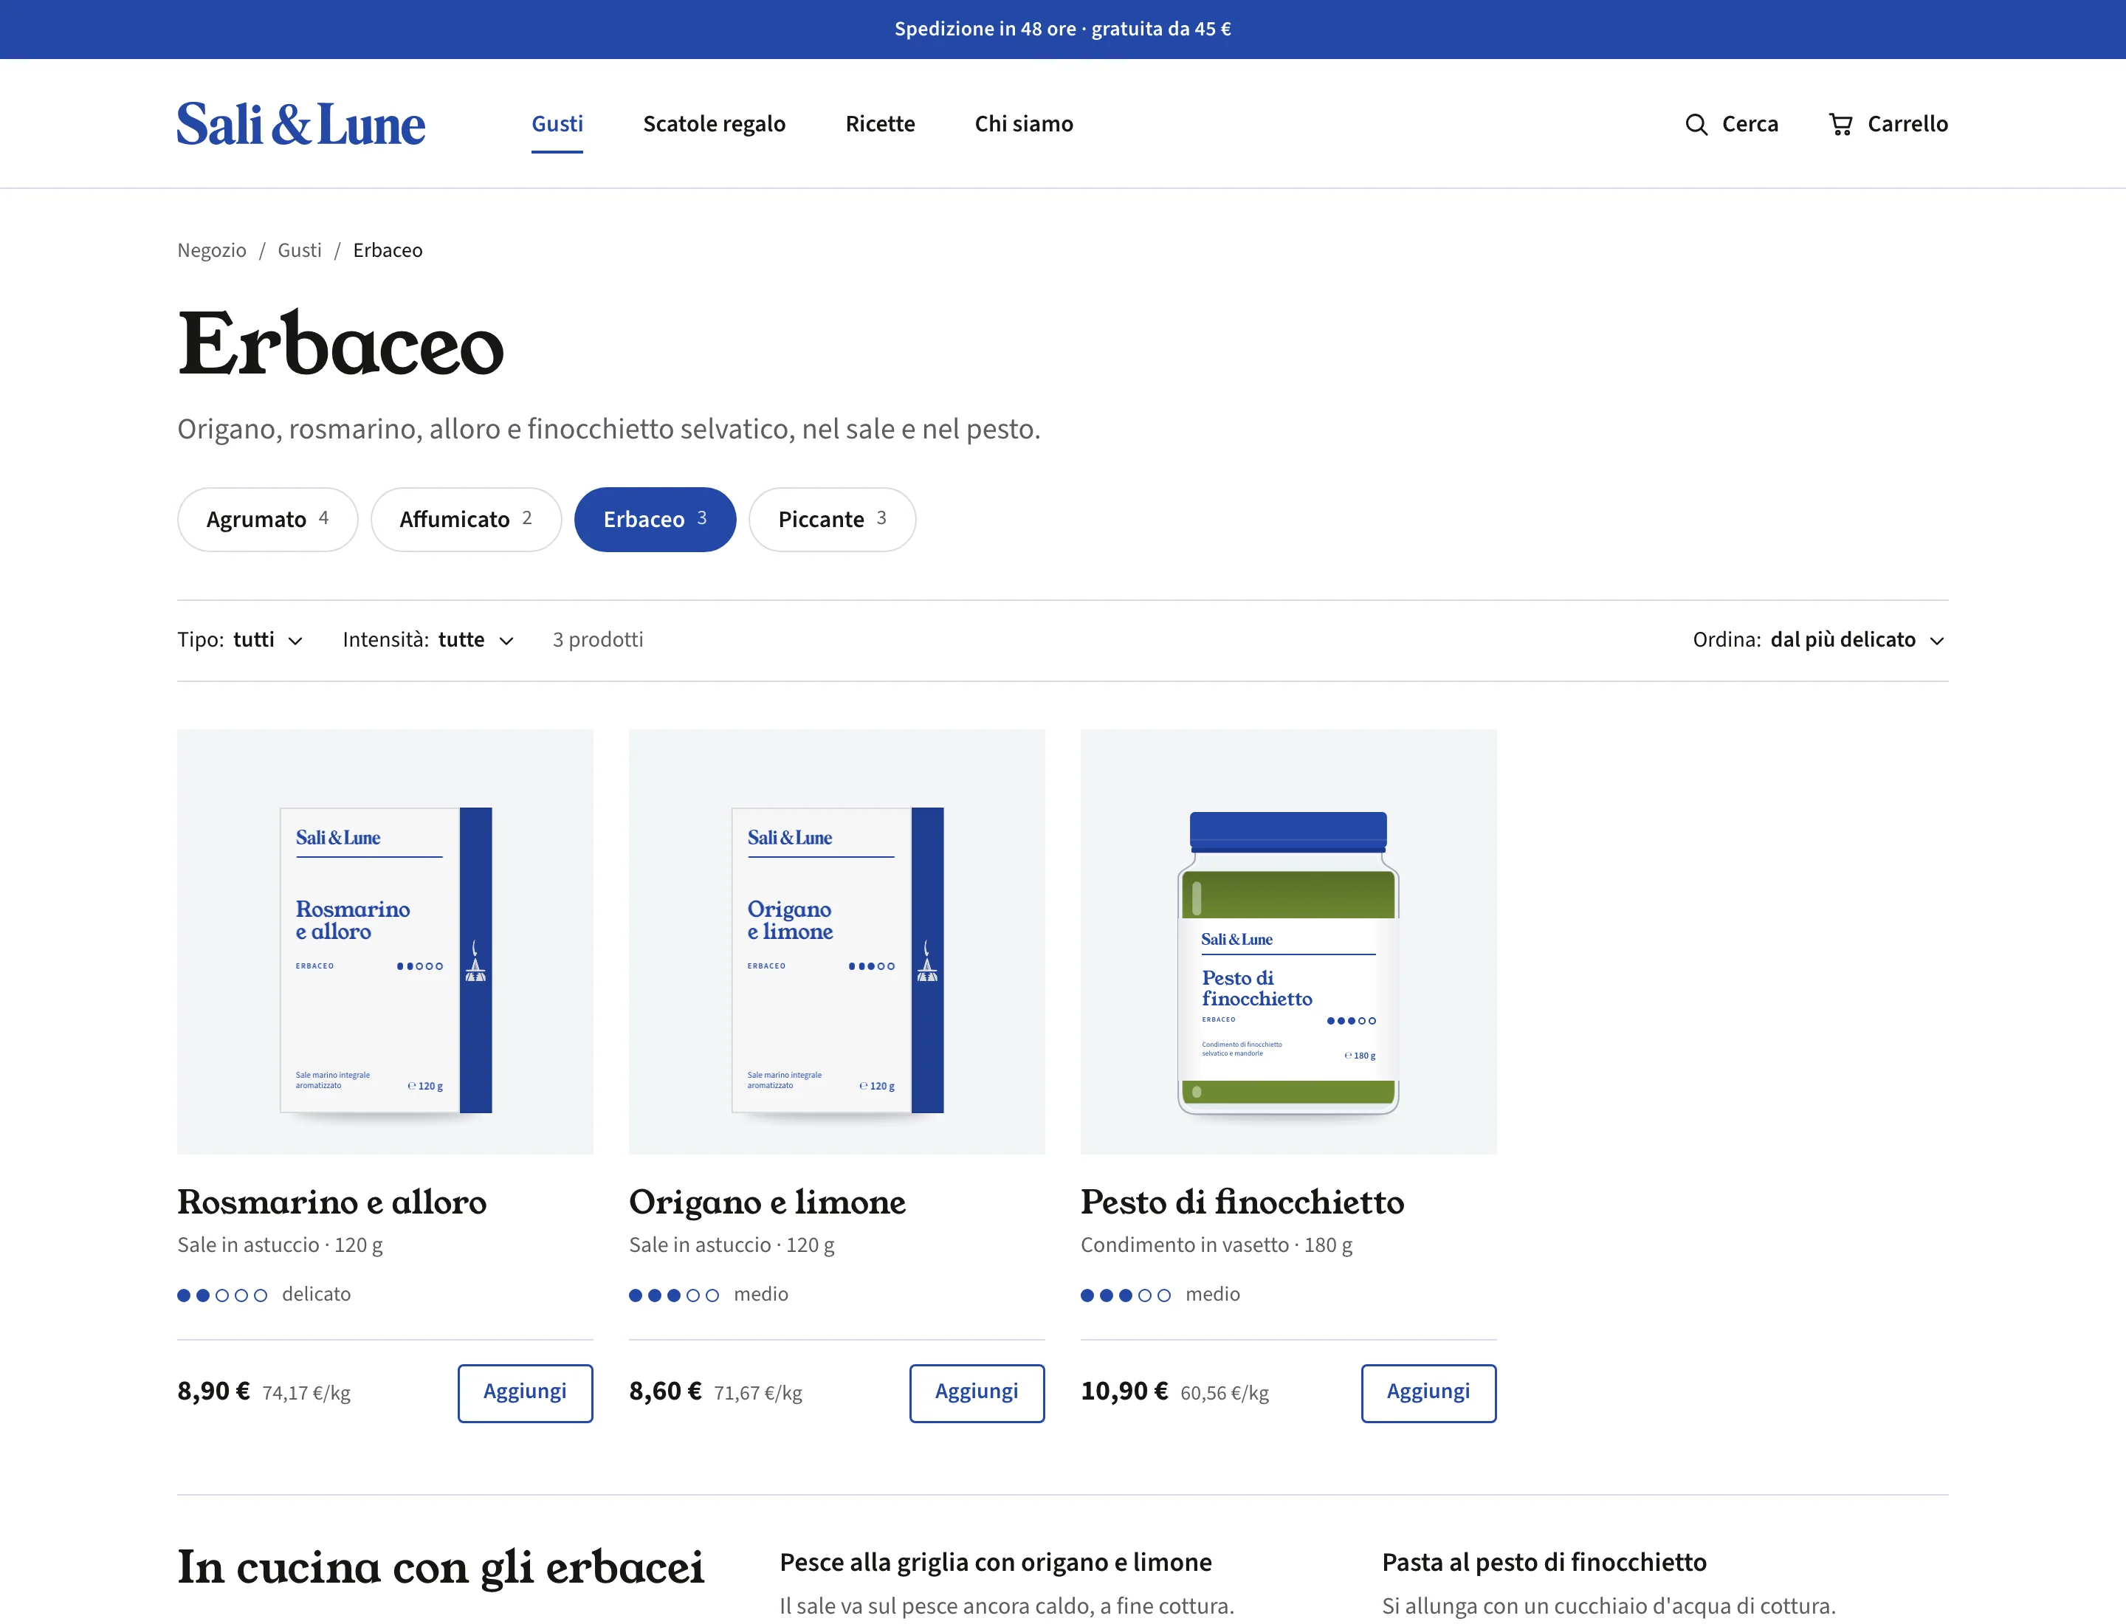Toggle the active Erbaceo filter pill
The image size is (2126, 1624).
click(x=656, y=519)
